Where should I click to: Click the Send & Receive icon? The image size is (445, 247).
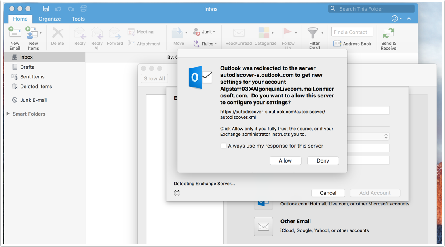[388, 34]
